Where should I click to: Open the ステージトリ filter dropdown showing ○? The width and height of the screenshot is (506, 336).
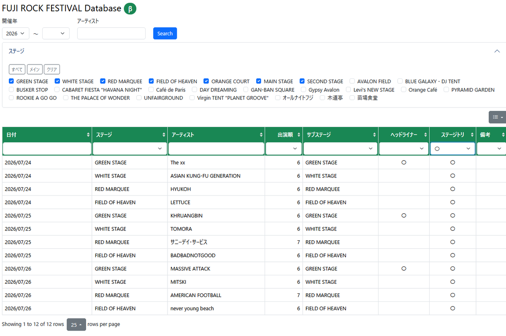(452, 149)
